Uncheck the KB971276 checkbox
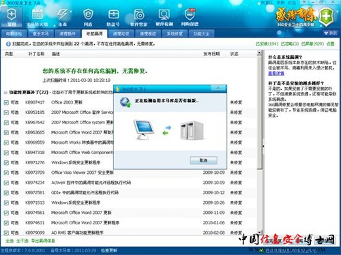341x255 pixels. pyautogui.click(x=6, y=163)
